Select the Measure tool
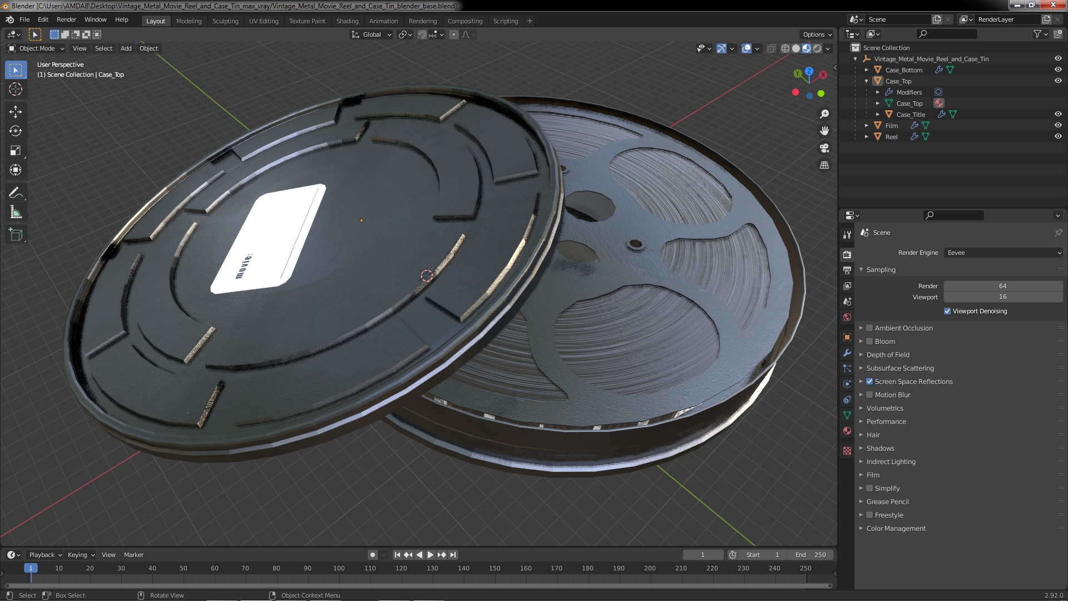 16,213
